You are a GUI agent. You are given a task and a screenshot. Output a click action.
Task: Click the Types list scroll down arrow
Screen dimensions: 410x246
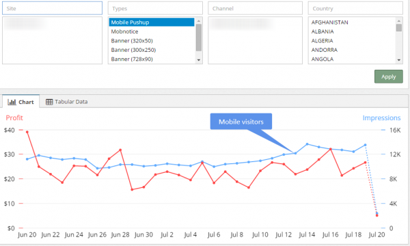click(x=199, y=60)
